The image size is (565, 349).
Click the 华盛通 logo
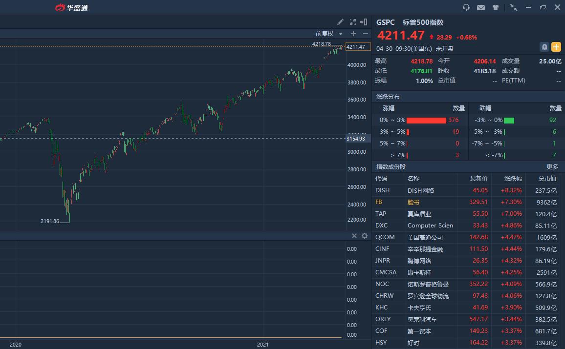tap(72, 7)
